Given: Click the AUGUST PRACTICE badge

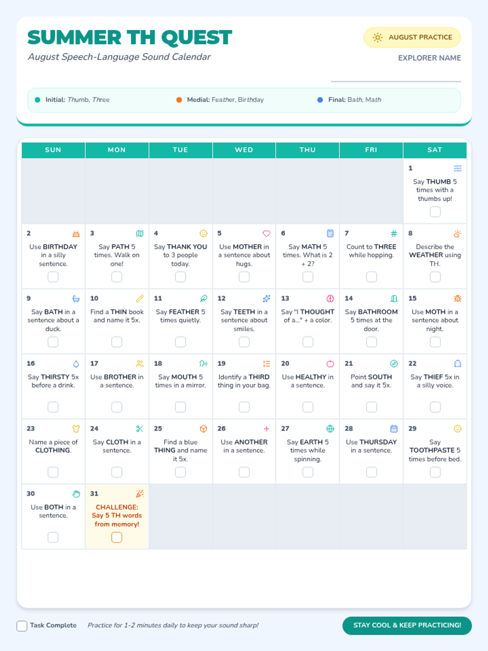Looking at the screenshot, I should pyautogui.click(x=412, y=37).
